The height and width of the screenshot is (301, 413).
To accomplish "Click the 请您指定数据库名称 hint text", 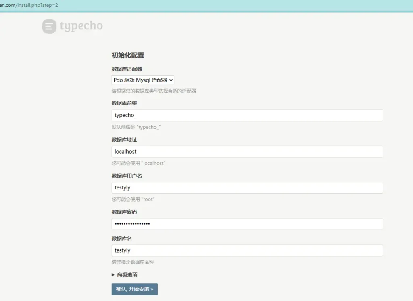I will 133,262.
